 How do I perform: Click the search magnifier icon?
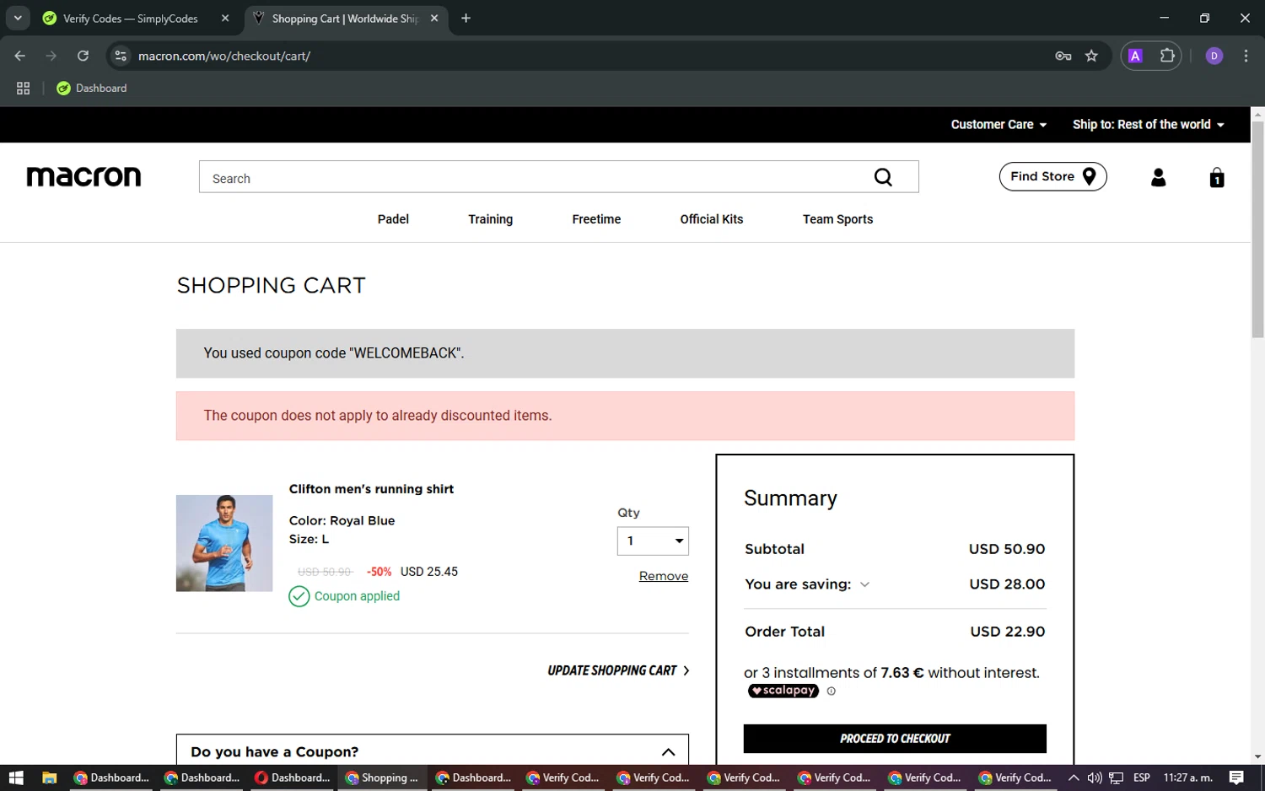(883, 177)
